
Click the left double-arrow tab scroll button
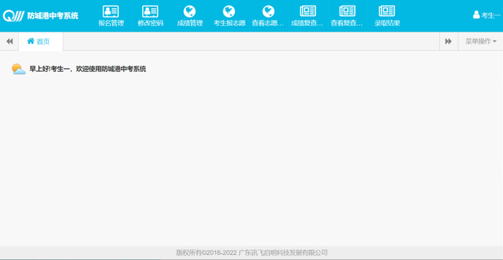[x=9, y=42]
